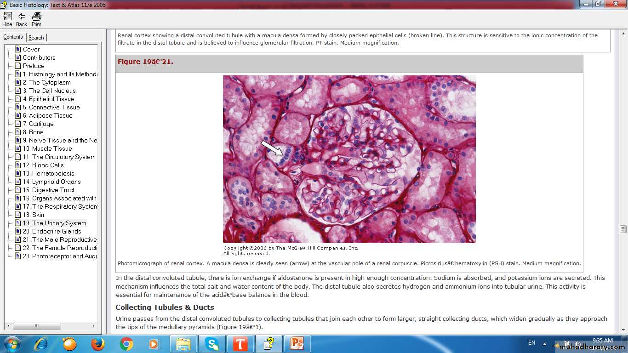Select the Contents tab
This screenshot has height=353, width=628.
tap(13, 37)
